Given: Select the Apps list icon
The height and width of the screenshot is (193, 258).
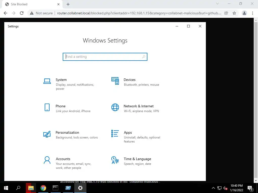Looking at the screenshot, I should click(115, 133).
